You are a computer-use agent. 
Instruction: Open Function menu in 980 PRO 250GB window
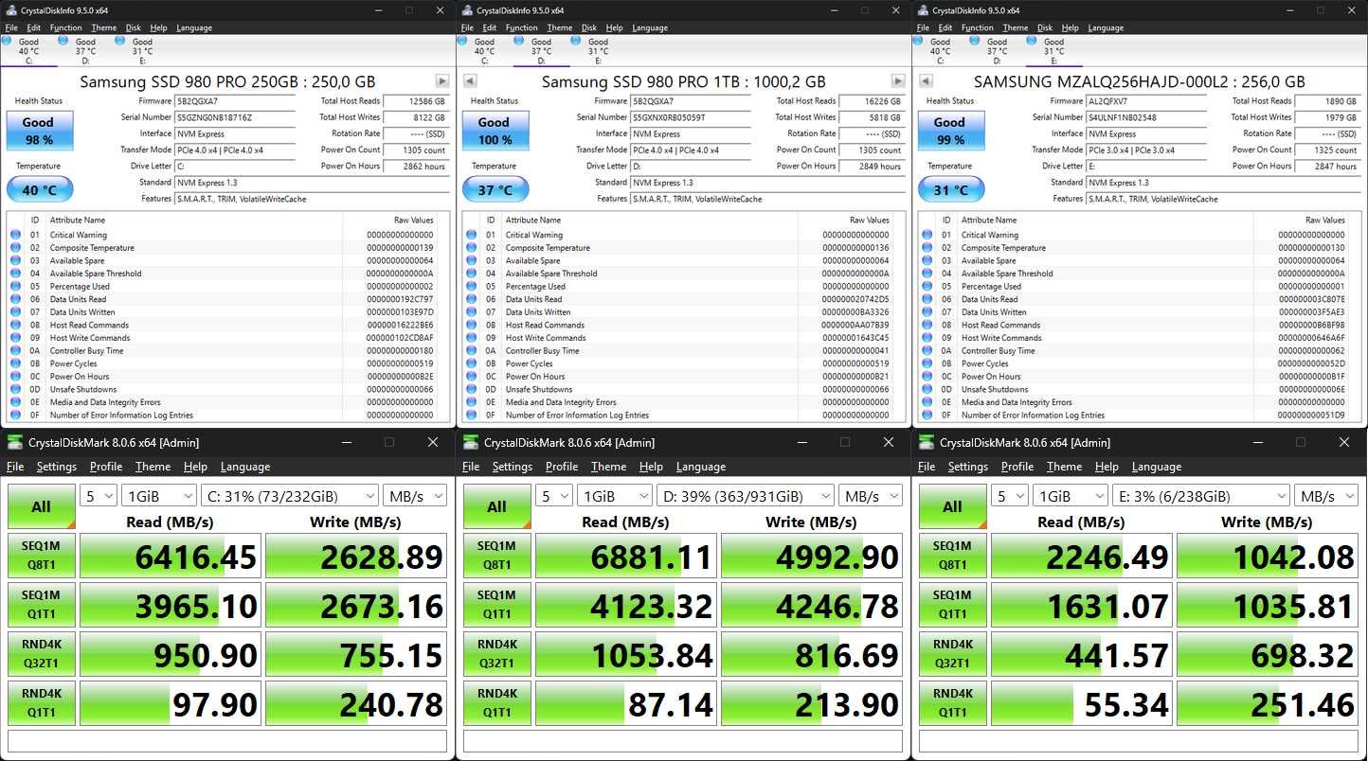(65, 27)
